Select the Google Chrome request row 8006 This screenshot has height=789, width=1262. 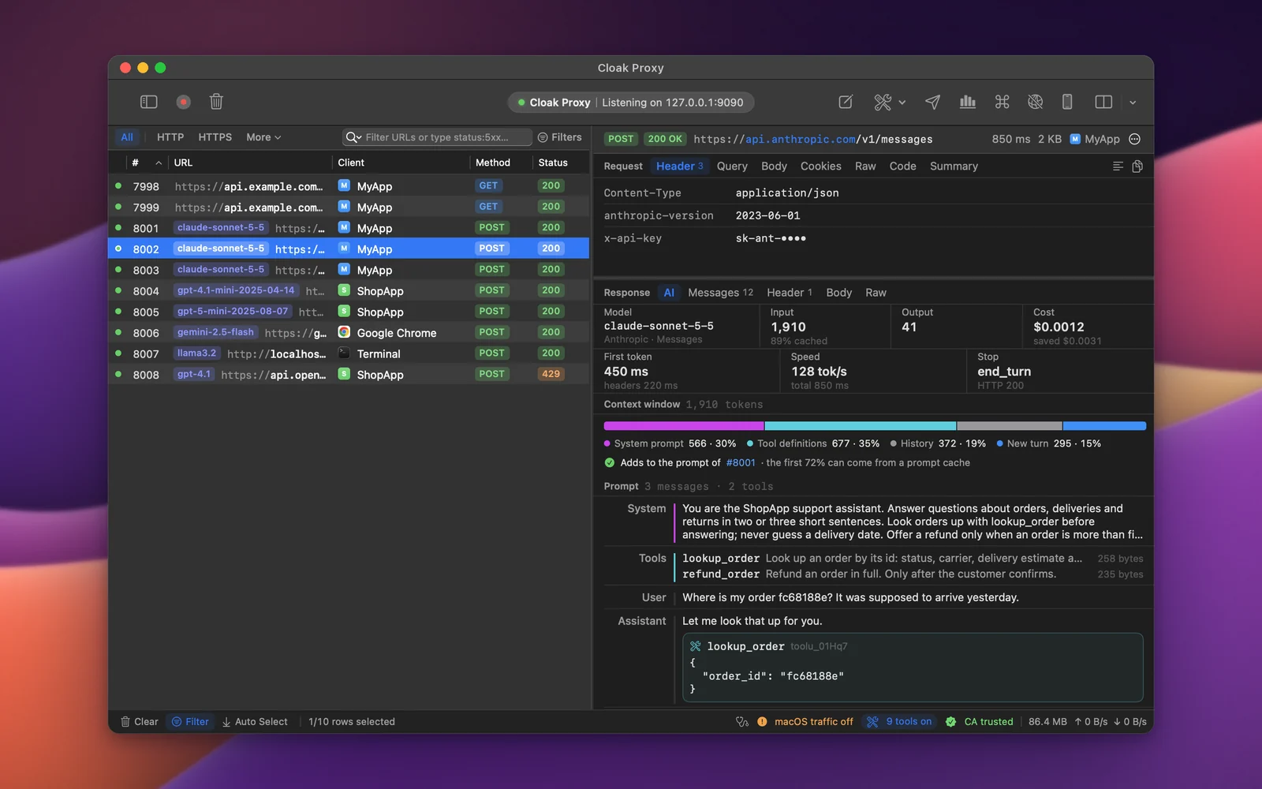(x=349, y=333)
